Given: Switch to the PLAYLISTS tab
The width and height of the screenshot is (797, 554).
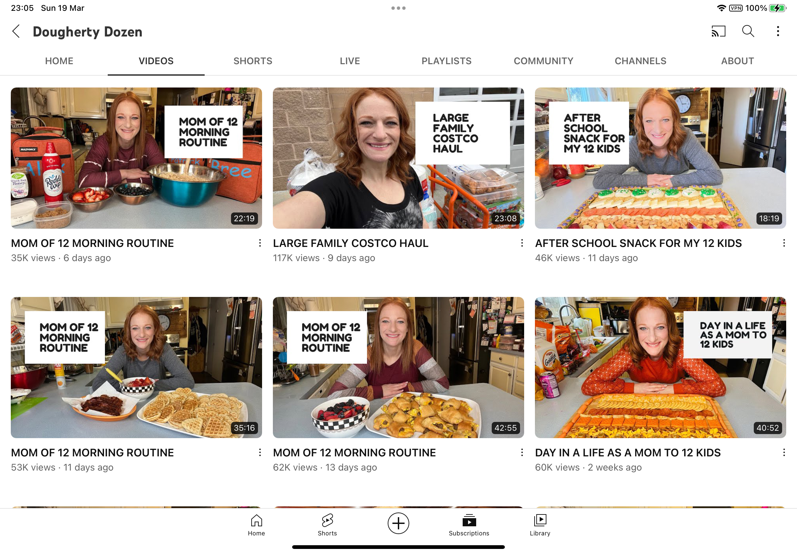Looking at the screenshot, I should [446, 61].
